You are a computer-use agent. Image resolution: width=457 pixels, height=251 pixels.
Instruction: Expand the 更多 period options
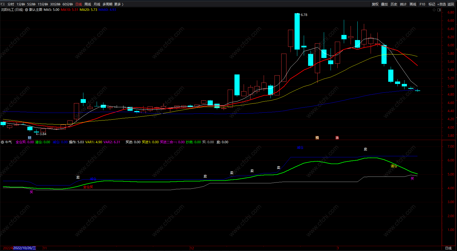tap(119, 4)
